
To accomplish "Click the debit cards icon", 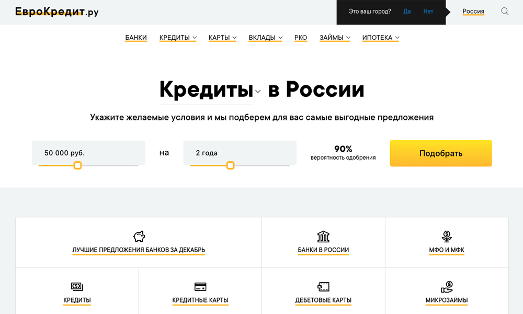I will (323, 286).
